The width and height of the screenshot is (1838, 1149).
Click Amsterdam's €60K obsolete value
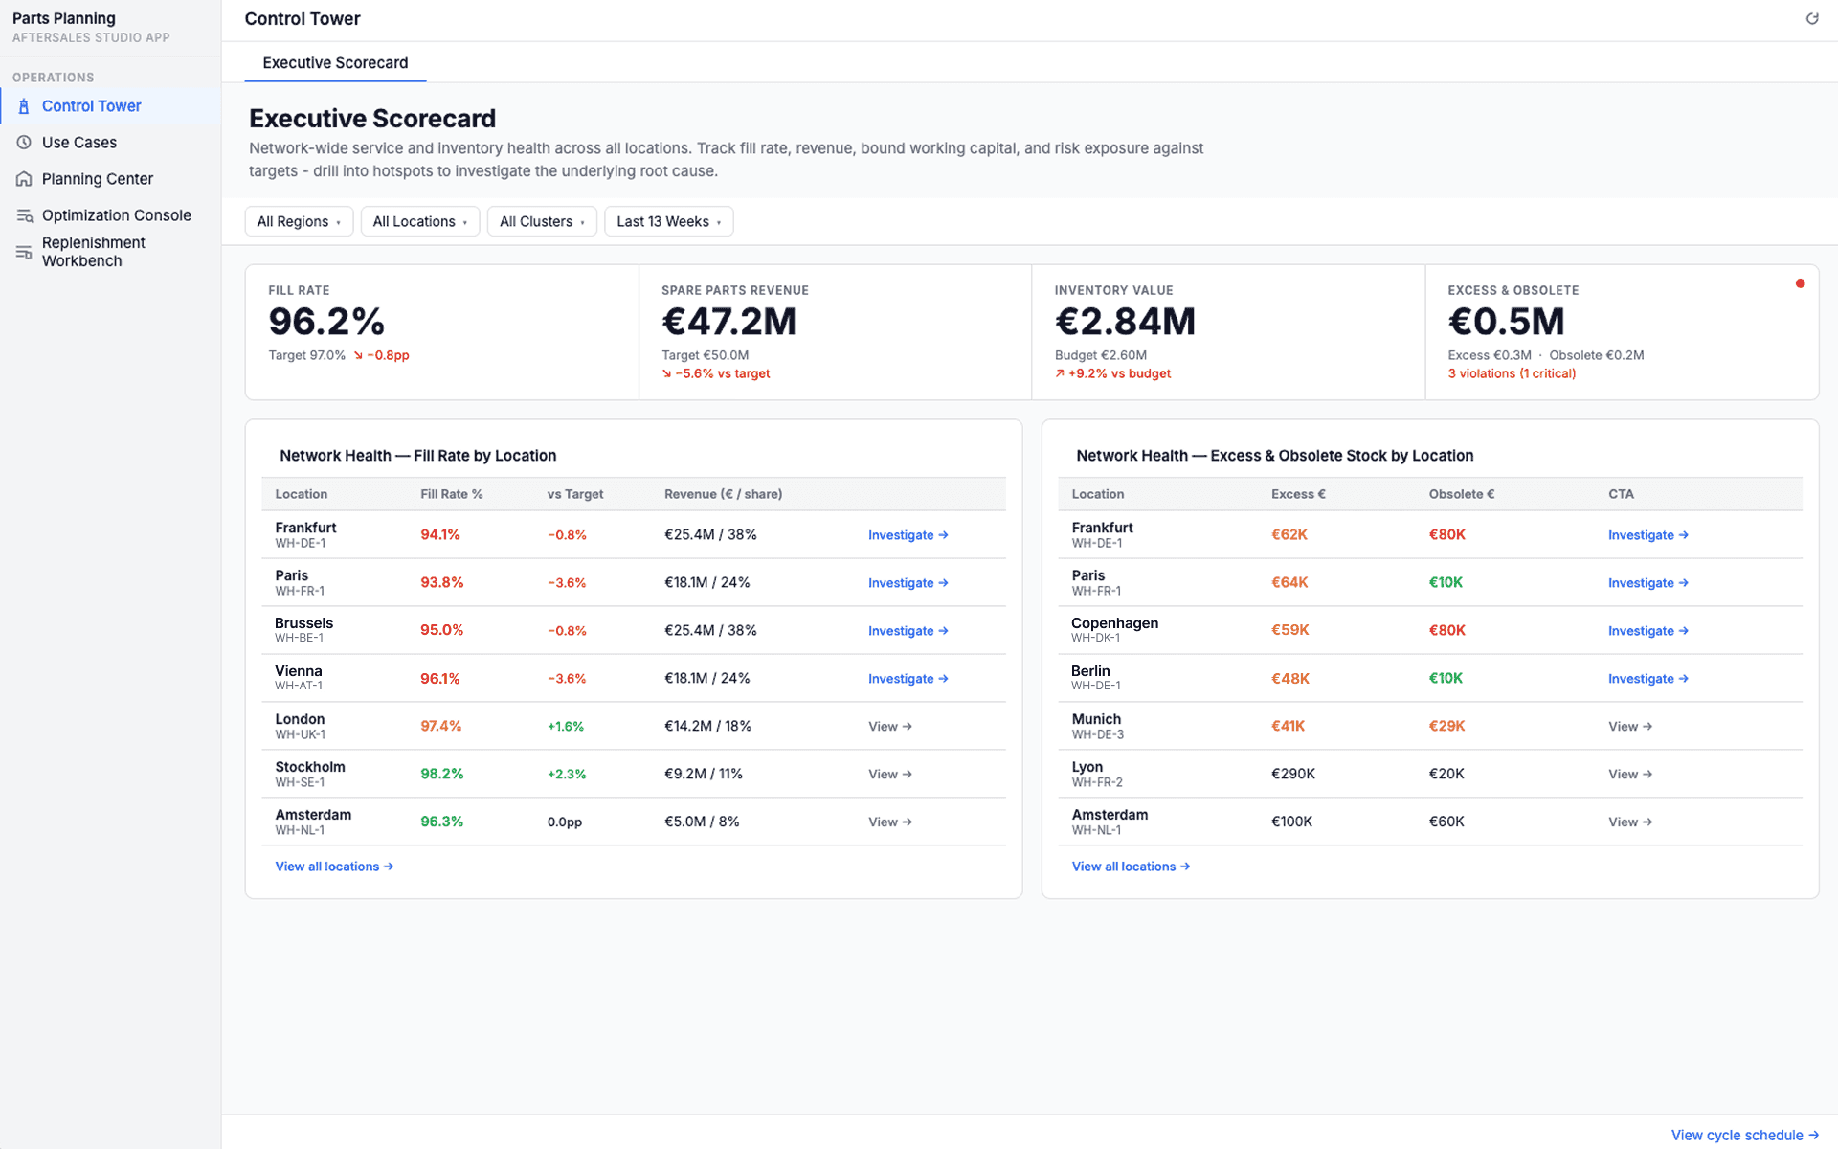pos(1446,822)
